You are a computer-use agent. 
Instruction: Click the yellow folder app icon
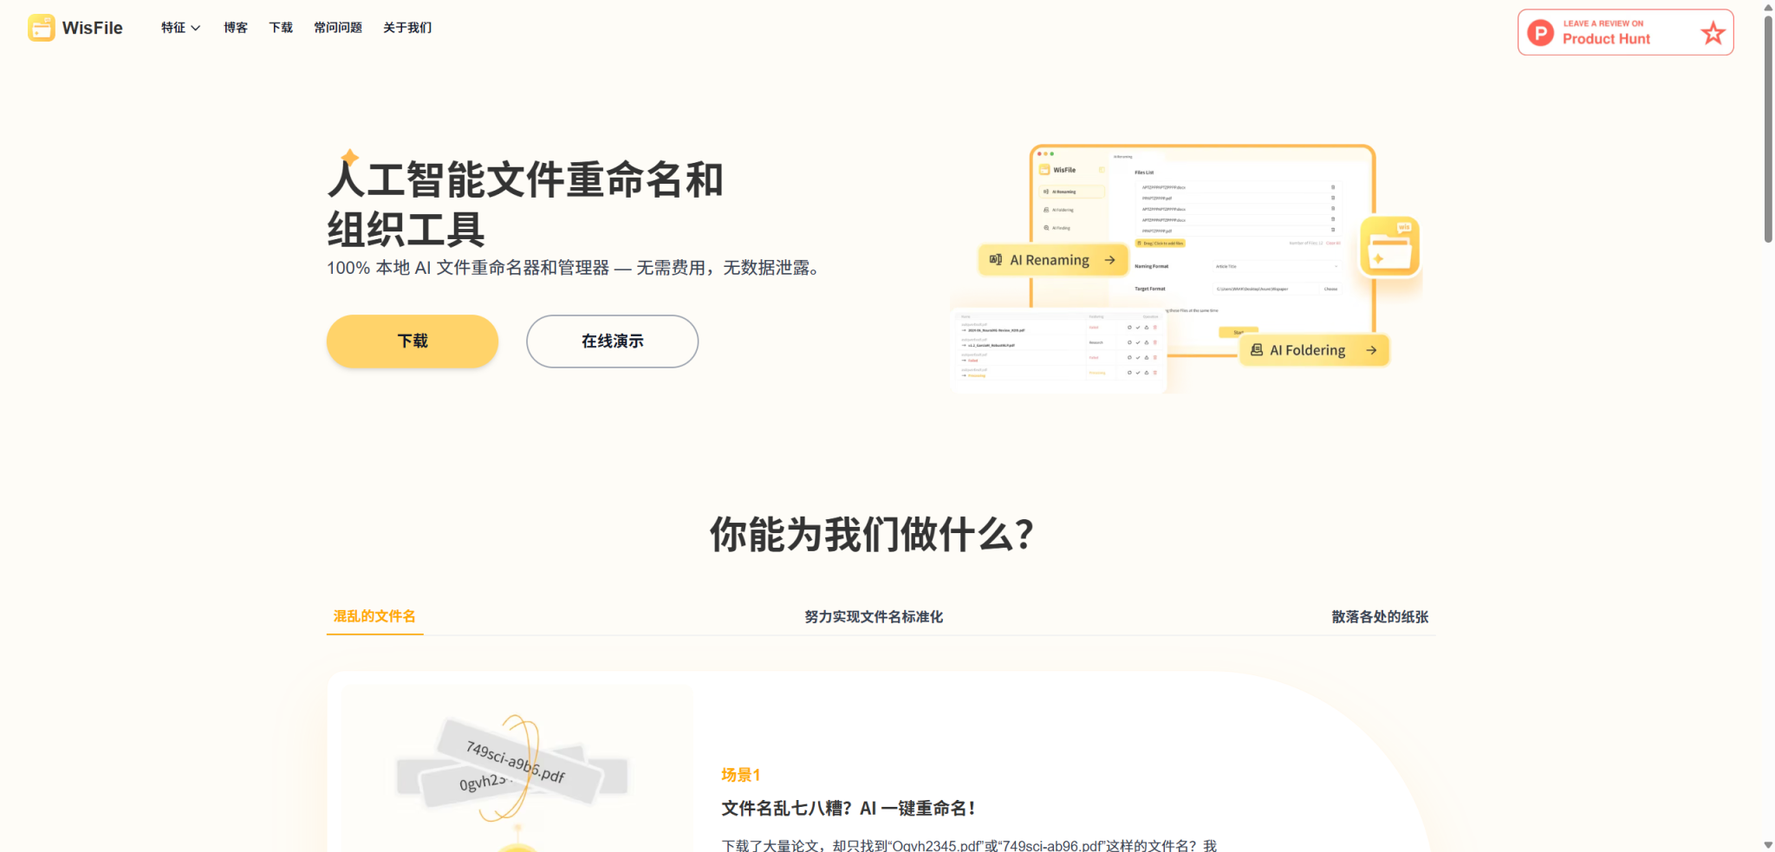tap(1389, 246)
